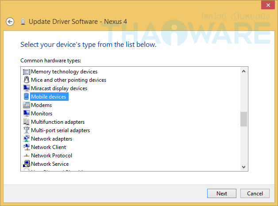Screen dimensions: 278x206
Task: Click the Modems icon
Action: (26, 105)
